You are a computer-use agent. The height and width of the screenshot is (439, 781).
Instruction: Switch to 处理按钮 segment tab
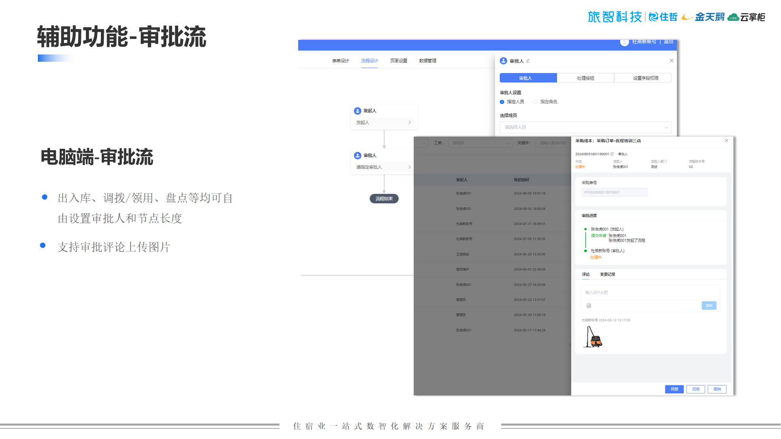585,78
